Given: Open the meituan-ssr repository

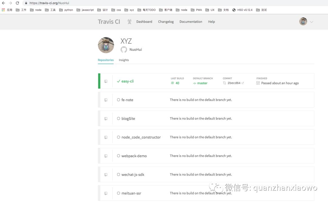Looking at the screenshot, I should click(x=132, y=193).
